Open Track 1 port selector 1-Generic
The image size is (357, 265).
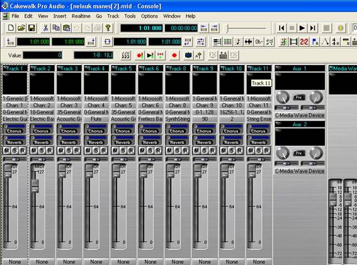(15, 98)
